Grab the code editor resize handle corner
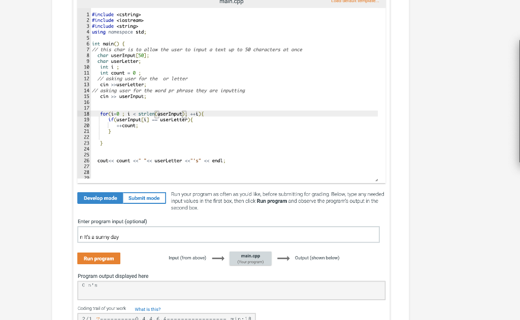This screenshot has height=320, width=520. pyautogui.click(x=376, y=180)
